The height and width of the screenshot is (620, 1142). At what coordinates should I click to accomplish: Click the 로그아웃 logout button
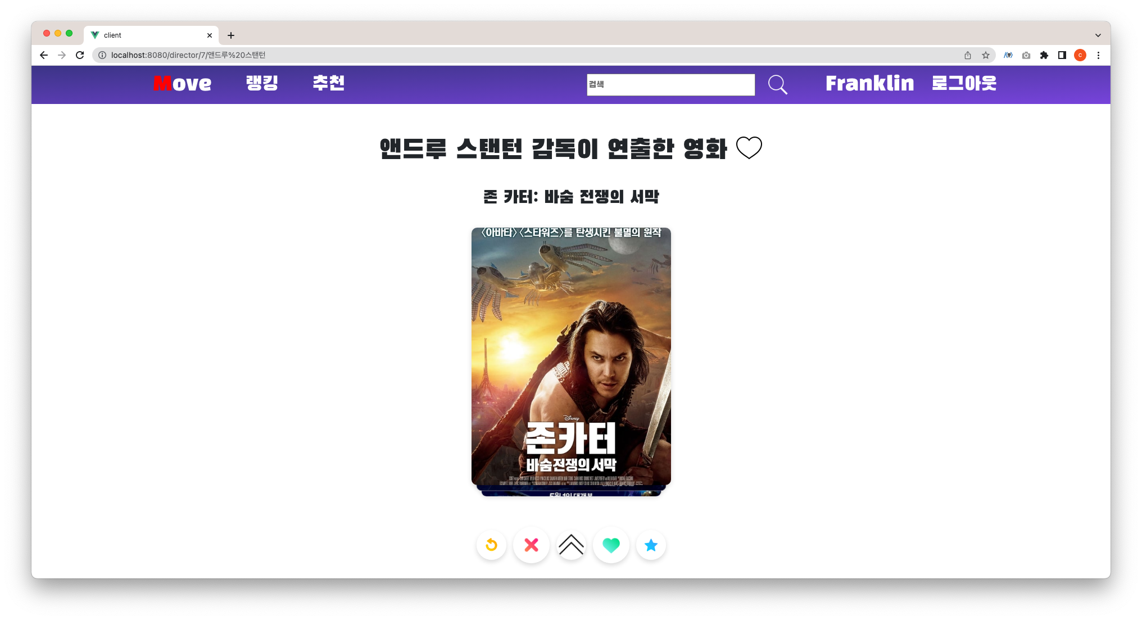click(x=964, y=83)
